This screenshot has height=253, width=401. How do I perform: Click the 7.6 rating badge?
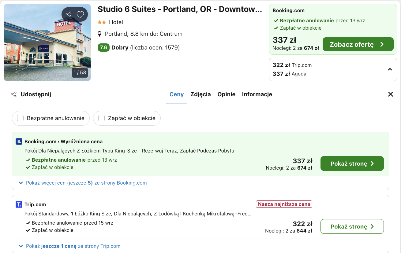click(103, 48)
